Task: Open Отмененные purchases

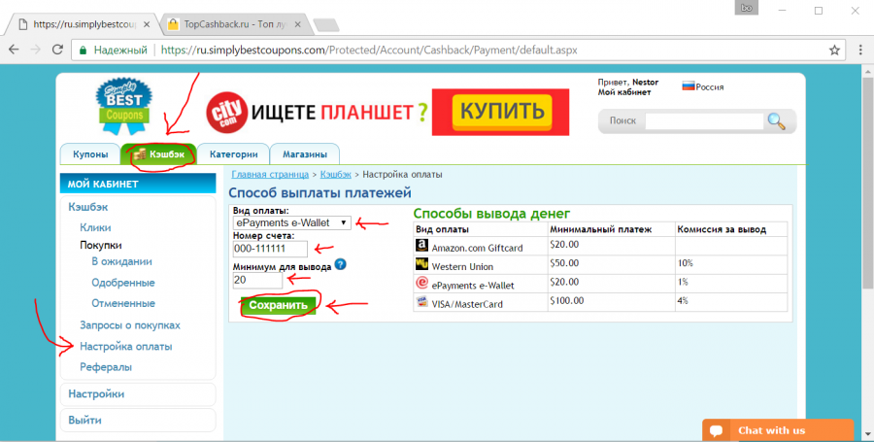Action: click(123, 303)
